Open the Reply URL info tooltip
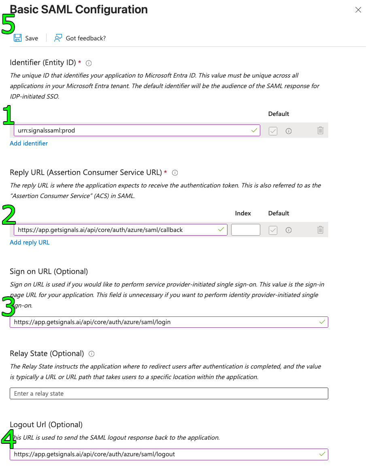Image resolution: width=372 pixels, height=468 pixels. click(174, 173)
